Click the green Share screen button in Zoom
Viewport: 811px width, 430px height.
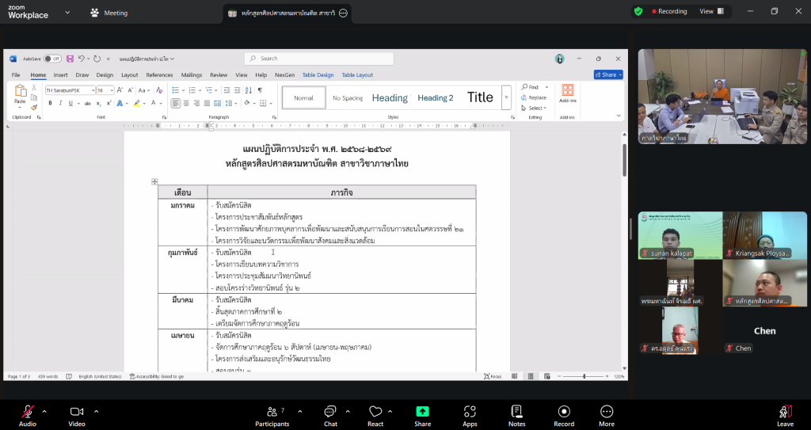click(x=423, y=416)
